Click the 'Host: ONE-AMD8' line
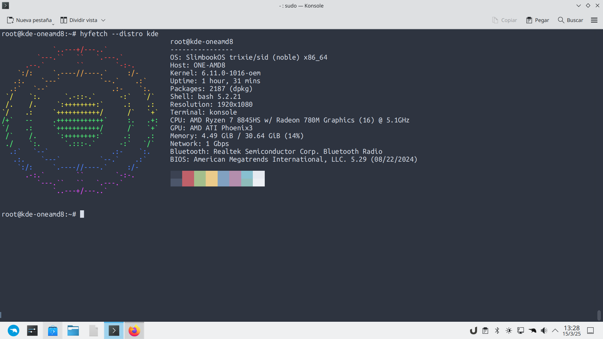Viewport: 603px width, 339px height. [x=198, y=65]
